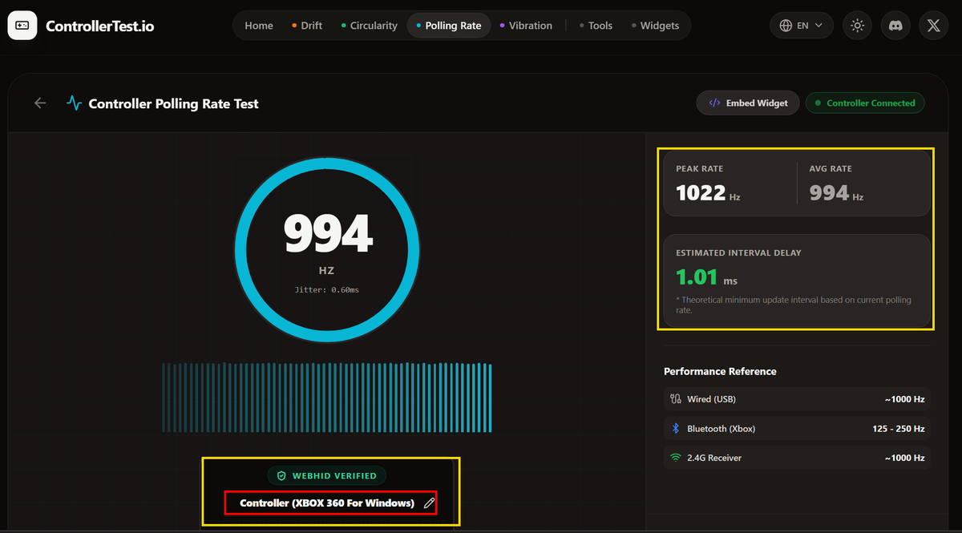Click the Embed Widget button

pos(748,103)
